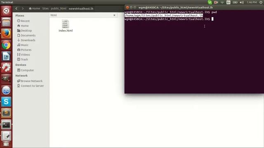Open LibreOffice Writer from the dock
264x148 pixels.
6,56
